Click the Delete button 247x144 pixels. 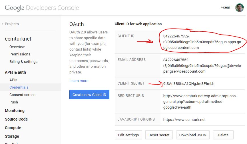(223, 135)
